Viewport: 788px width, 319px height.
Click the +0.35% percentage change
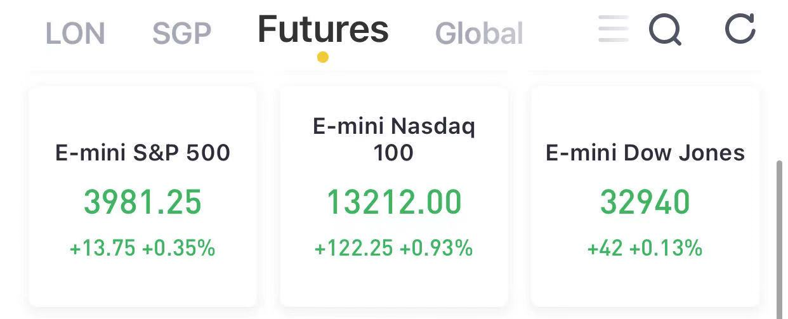click(178, 248)
